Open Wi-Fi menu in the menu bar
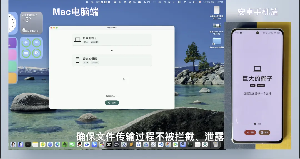The image size is (300, 159). [x=185, y=2]
